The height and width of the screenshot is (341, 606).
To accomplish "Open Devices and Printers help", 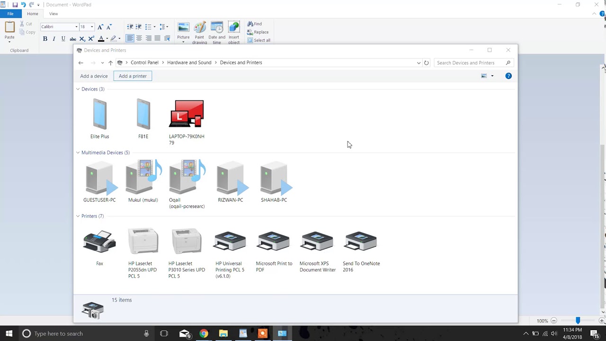I will point(508,76).
